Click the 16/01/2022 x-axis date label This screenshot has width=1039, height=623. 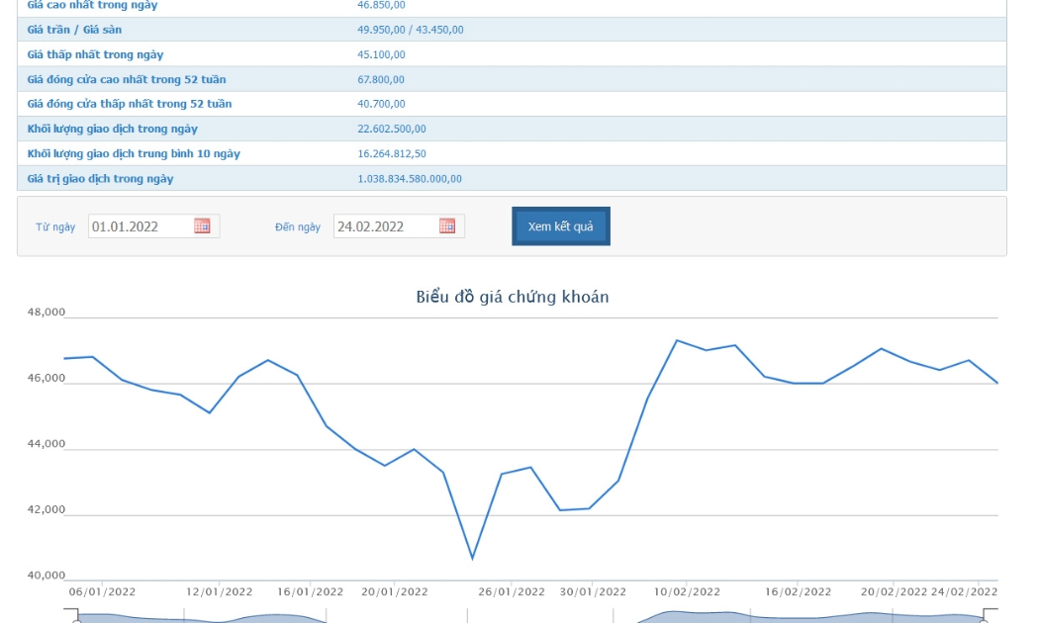pos(310,592)
